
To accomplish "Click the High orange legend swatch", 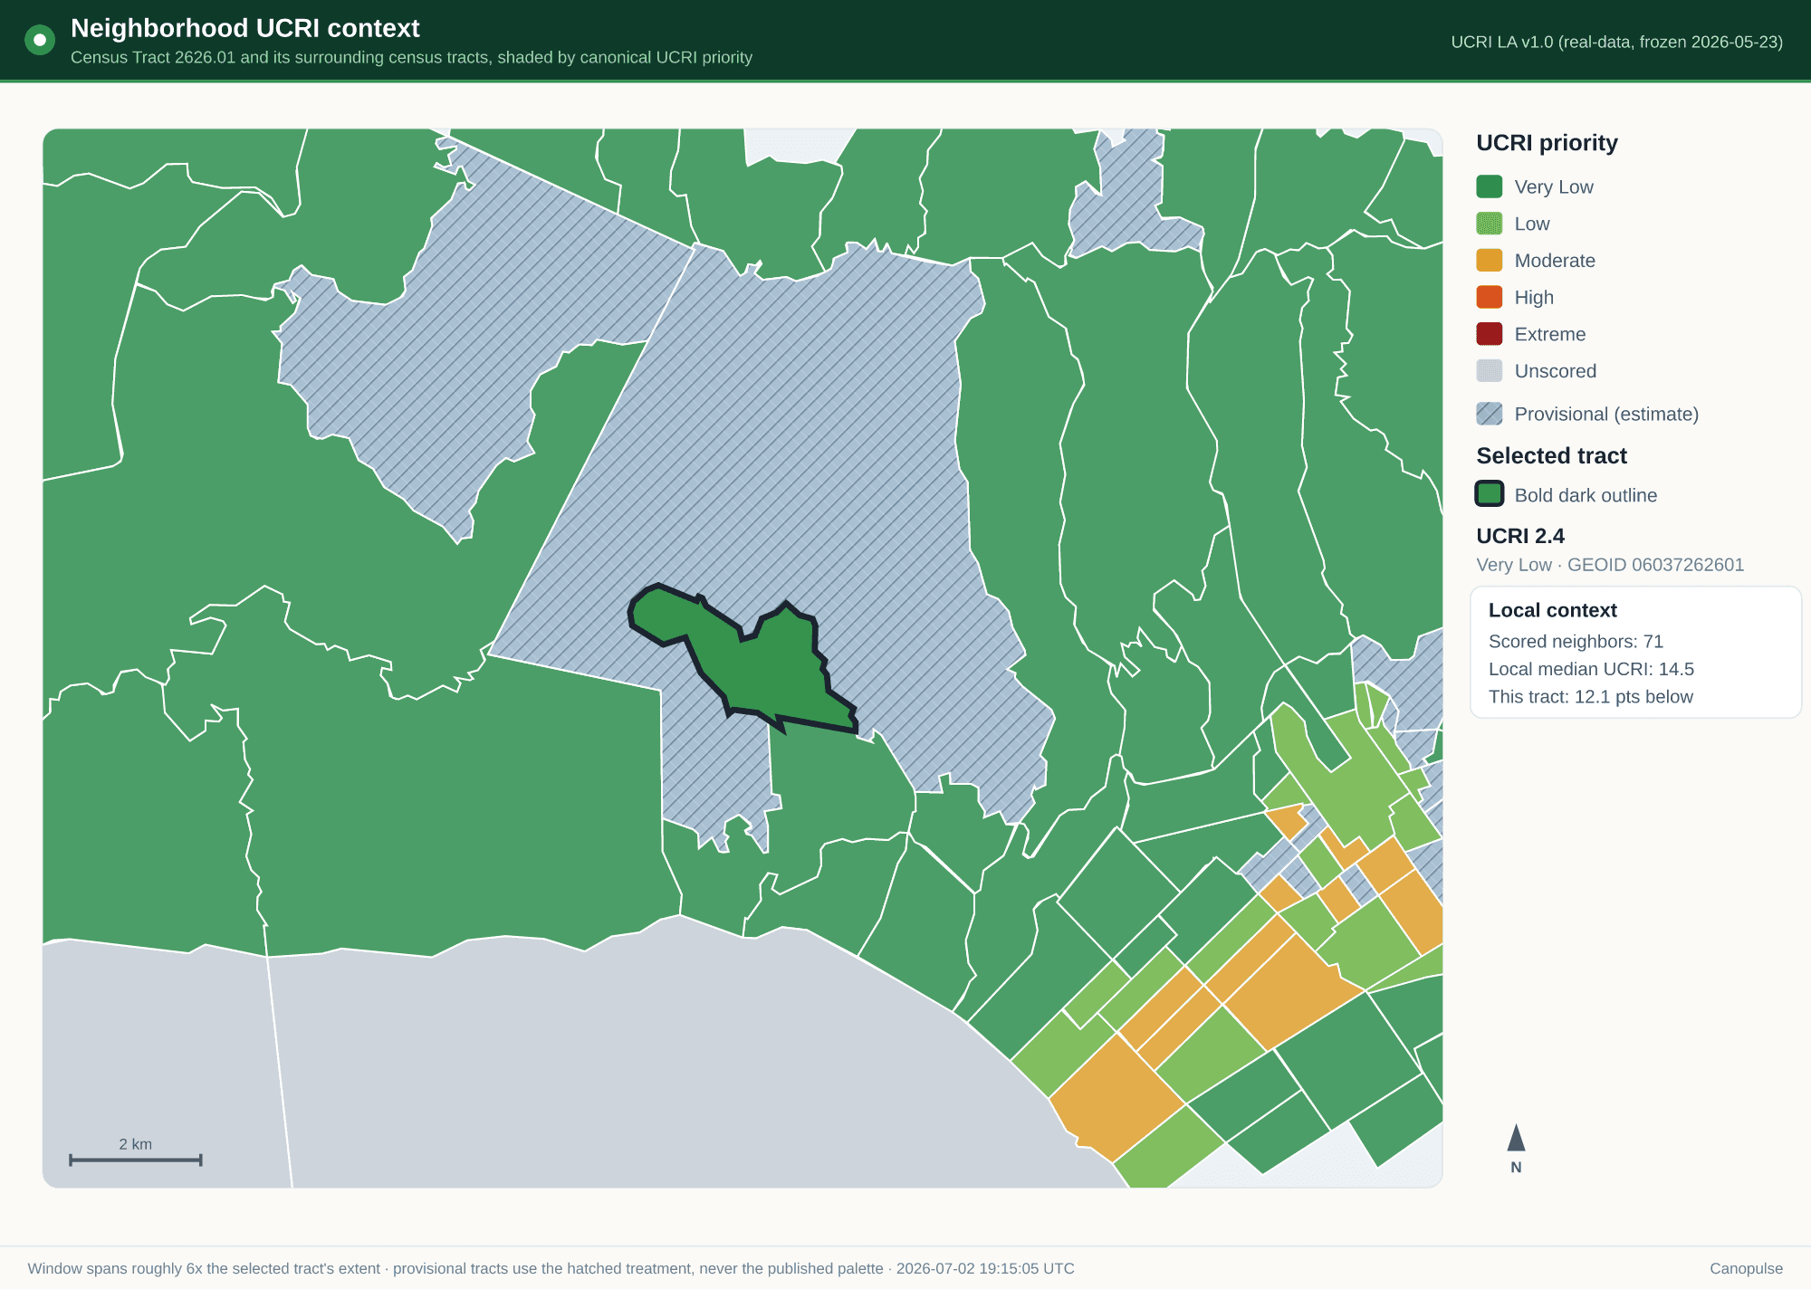I will click(x=1489, y=297).
